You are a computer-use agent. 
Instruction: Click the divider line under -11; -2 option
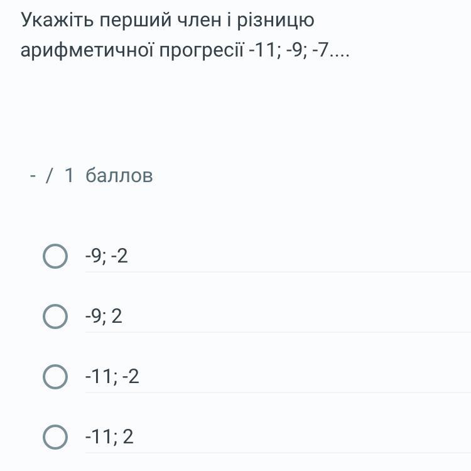278,392
